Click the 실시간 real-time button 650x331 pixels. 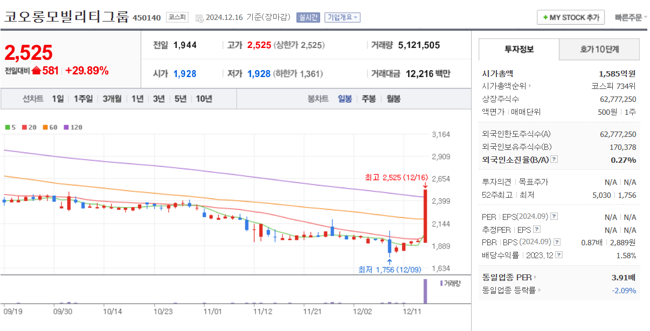click(x=308, y=17)
